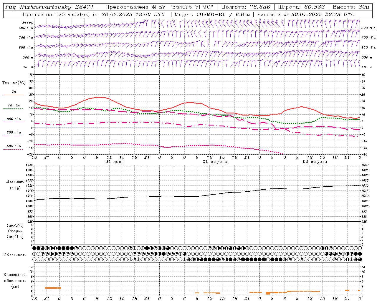377x301 pixels.
Task: Click the 985 value on the left pressure axis
Action: click(x=30, y=222)
